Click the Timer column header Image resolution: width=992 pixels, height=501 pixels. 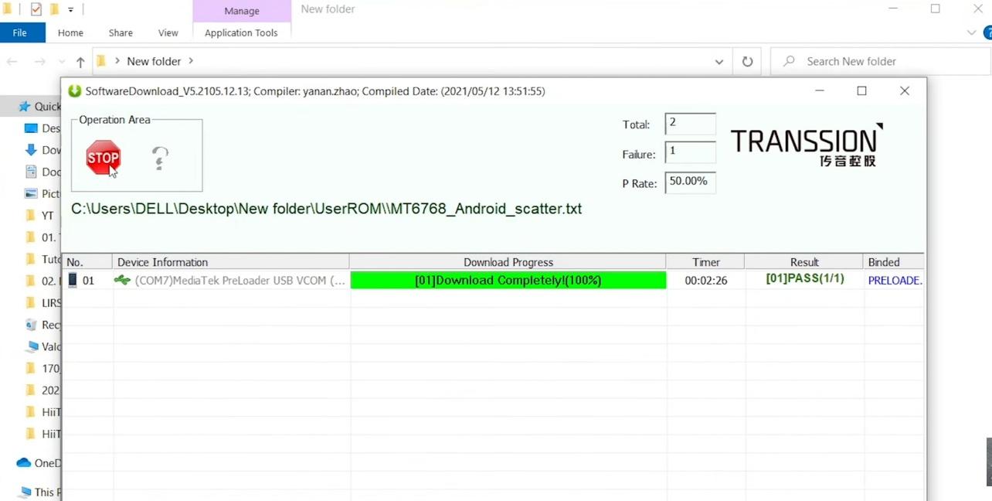pos(706,262)
